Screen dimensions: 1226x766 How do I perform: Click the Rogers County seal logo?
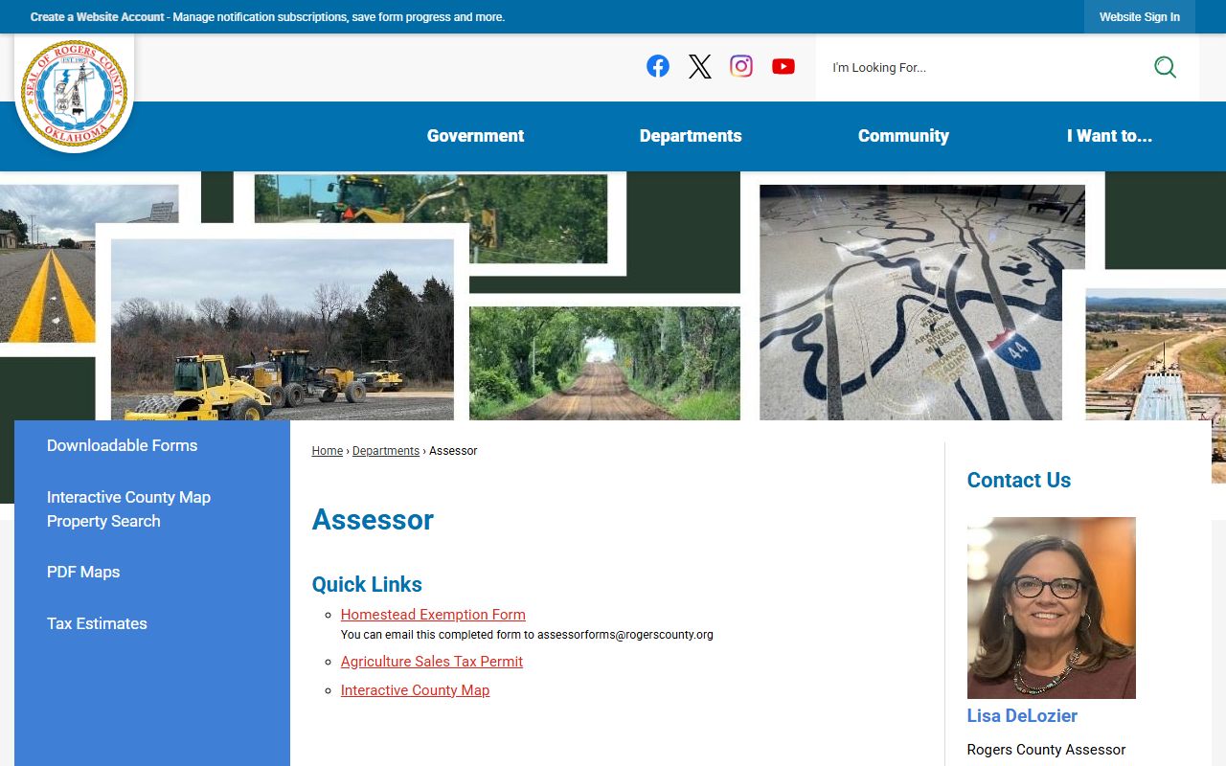tap(74, 93)
